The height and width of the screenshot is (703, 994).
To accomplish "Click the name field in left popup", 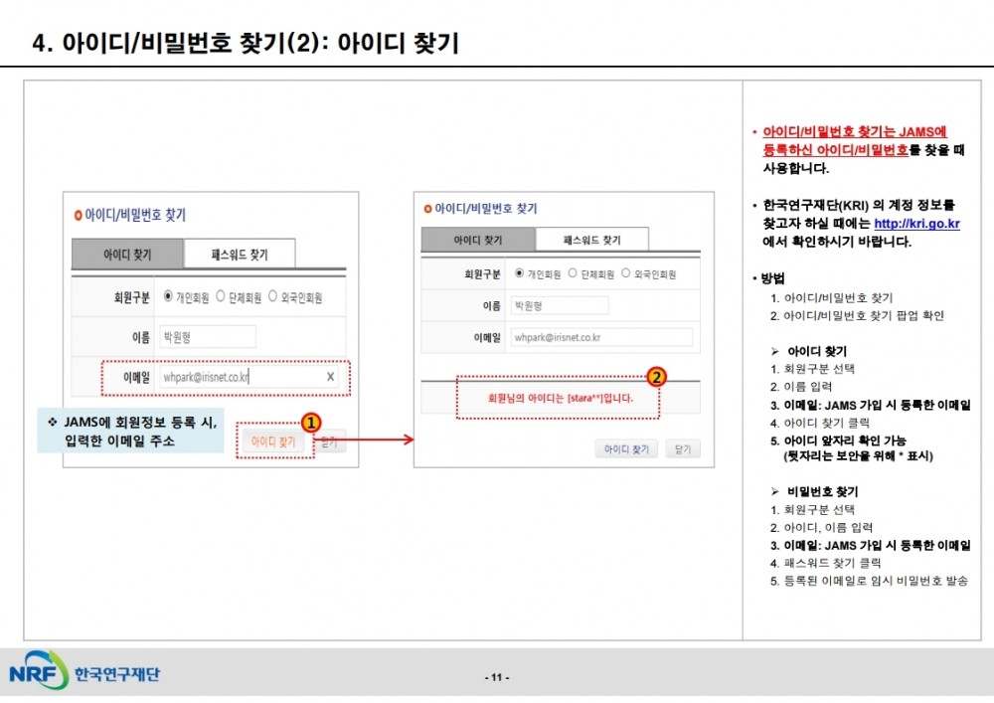I will pos(208,337).
